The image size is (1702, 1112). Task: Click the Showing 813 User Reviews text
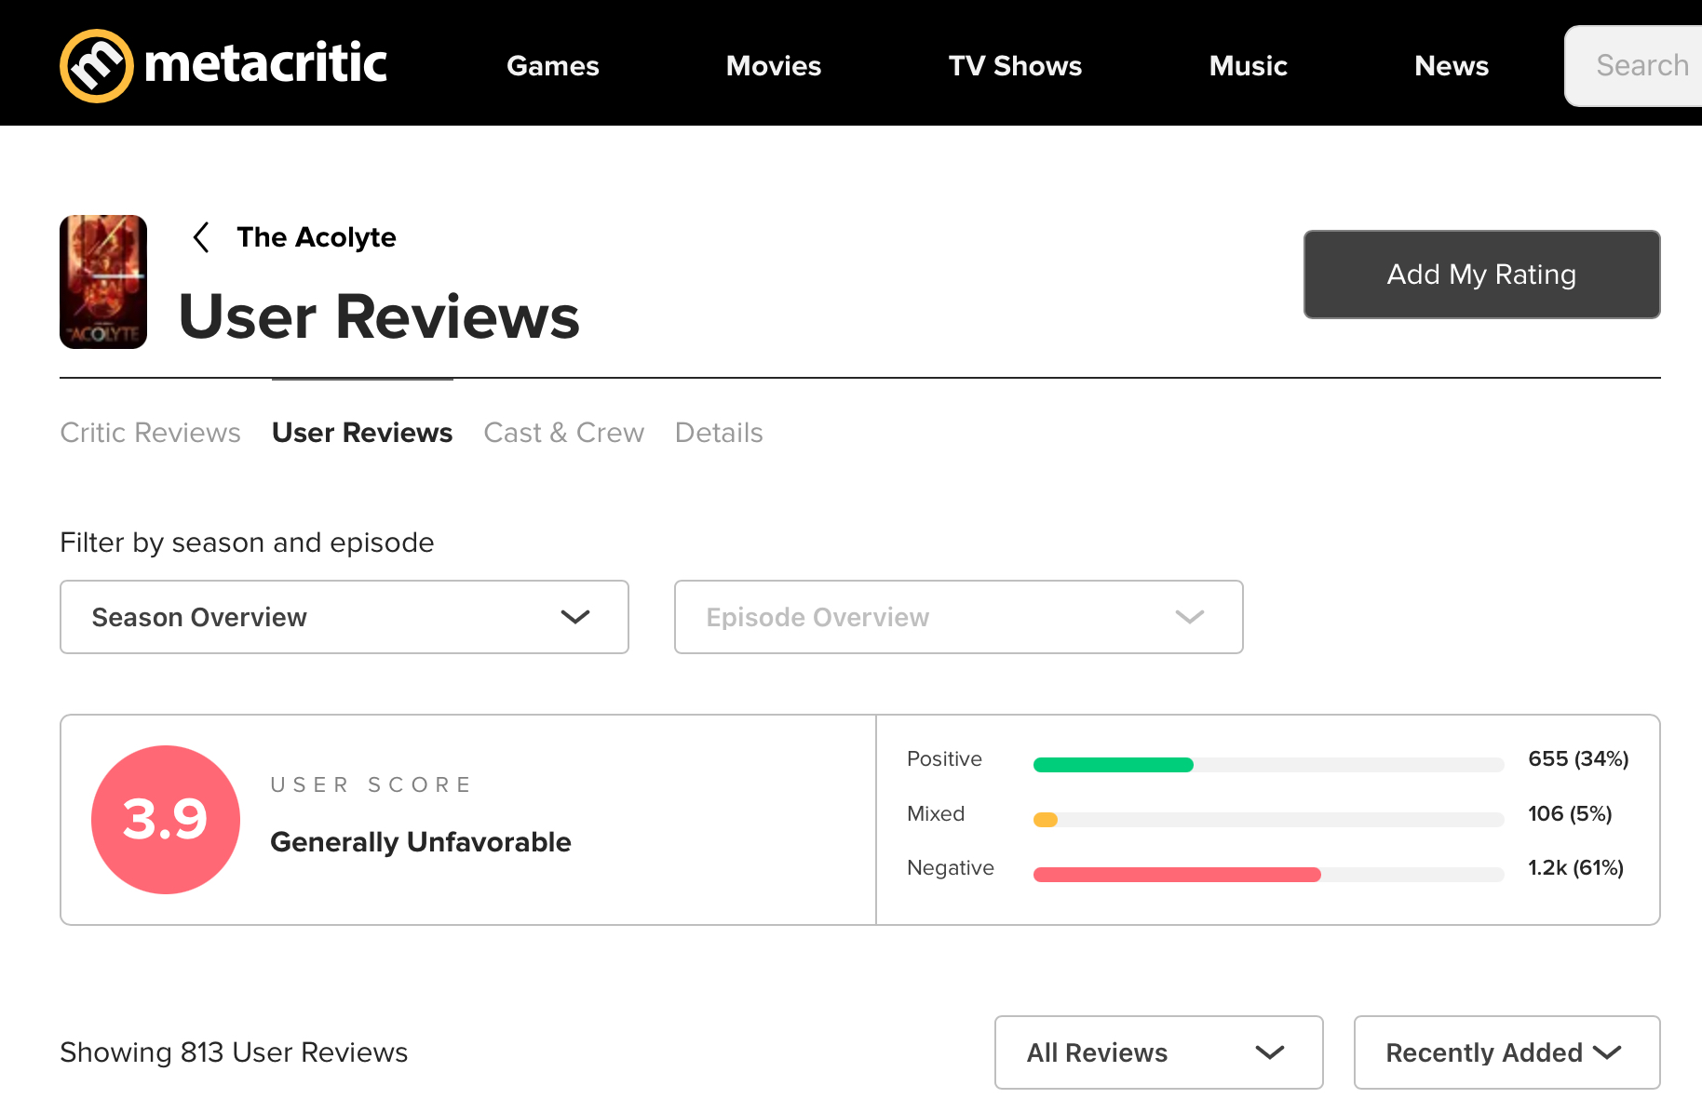[x=234, y=1052]
